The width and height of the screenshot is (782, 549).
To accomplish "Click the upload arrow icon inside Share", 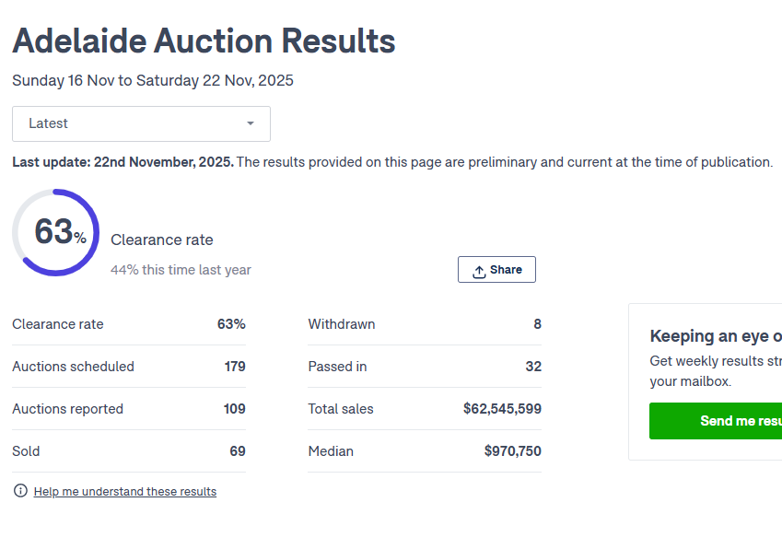I will click(479, 271).
